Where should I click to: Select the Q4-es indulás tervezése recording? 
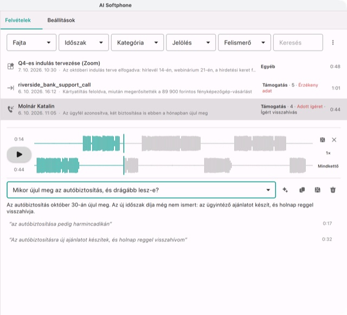coord(173,66)
